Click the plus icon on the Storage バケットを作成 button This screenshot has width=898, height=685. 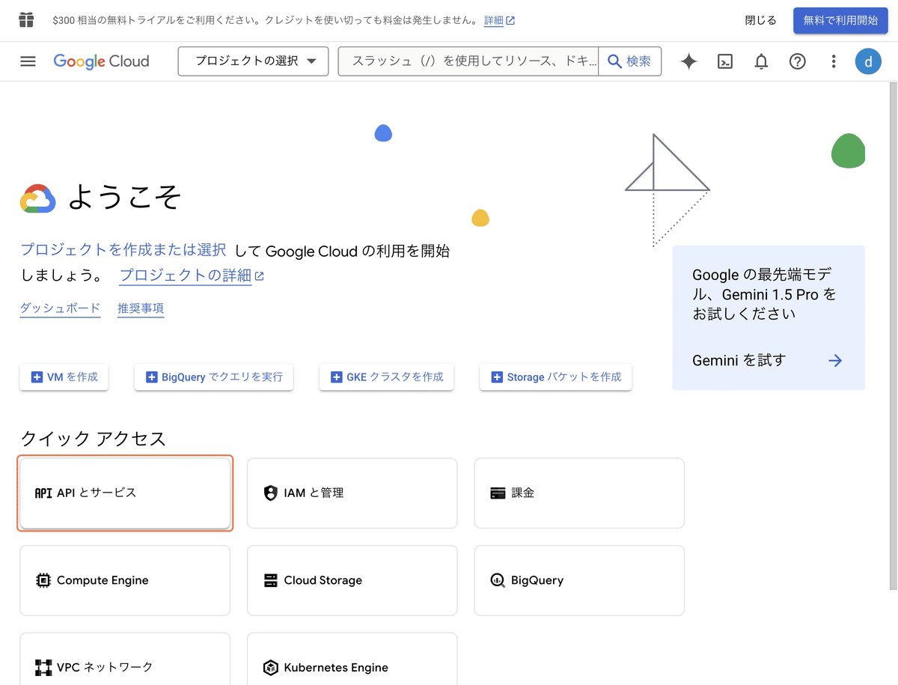coord(496,377)
